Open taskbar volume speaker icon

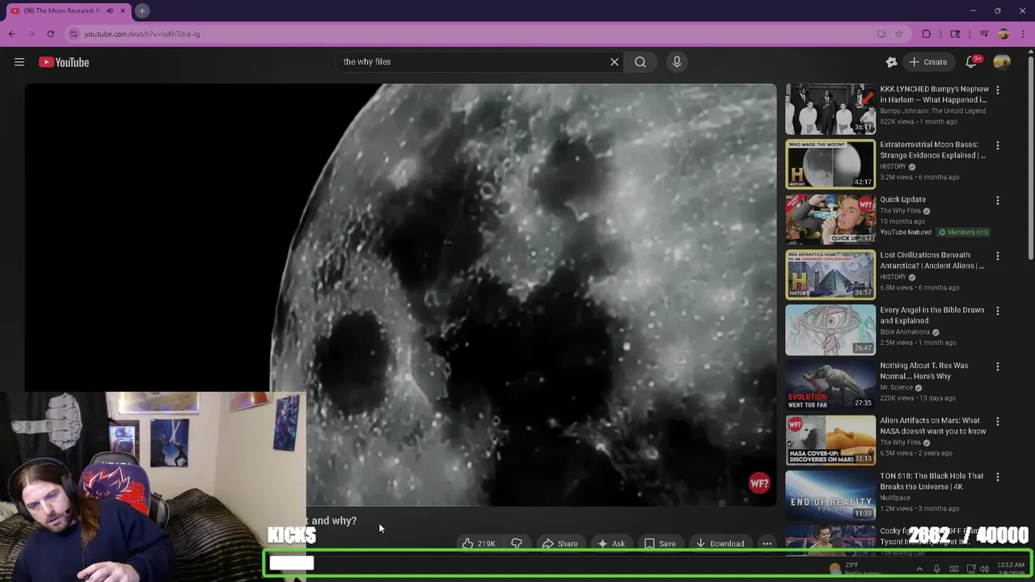tap(984, 569)
